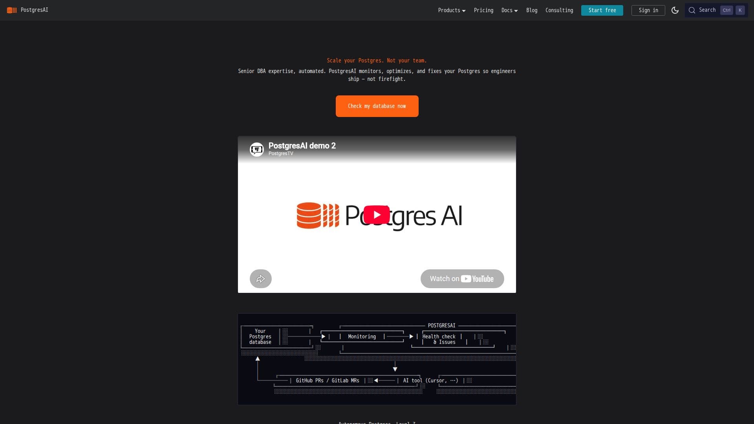Click the search magnifier icon

click(692, 10)
